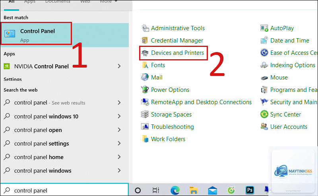
Task: Click the Control Panel app icon
Action: [10, 33]
